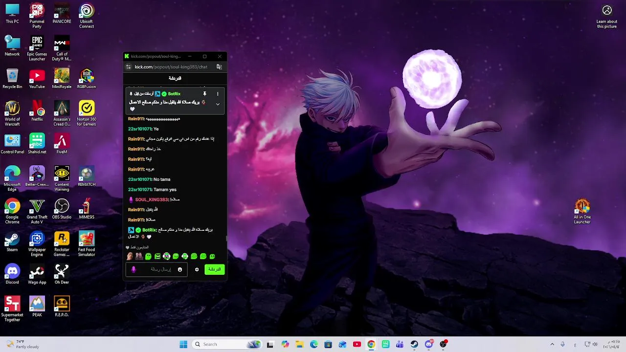Open YouTube desktop shortcut
Screen dimensions: 626x352
tap(37, 79)
